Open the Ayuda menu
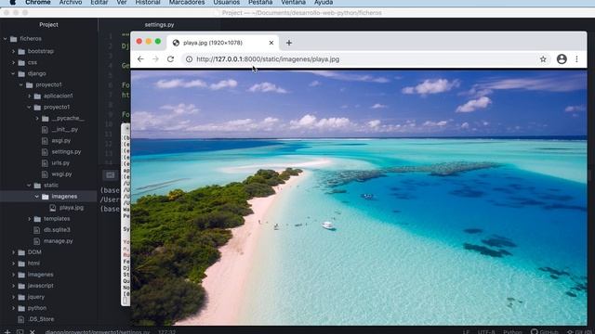This screenshot has height=334, width=595. (x=324, y=2)
